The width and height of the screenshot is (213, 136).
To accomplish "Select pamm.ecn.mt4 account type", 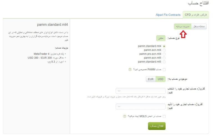I will click(164, 50).
